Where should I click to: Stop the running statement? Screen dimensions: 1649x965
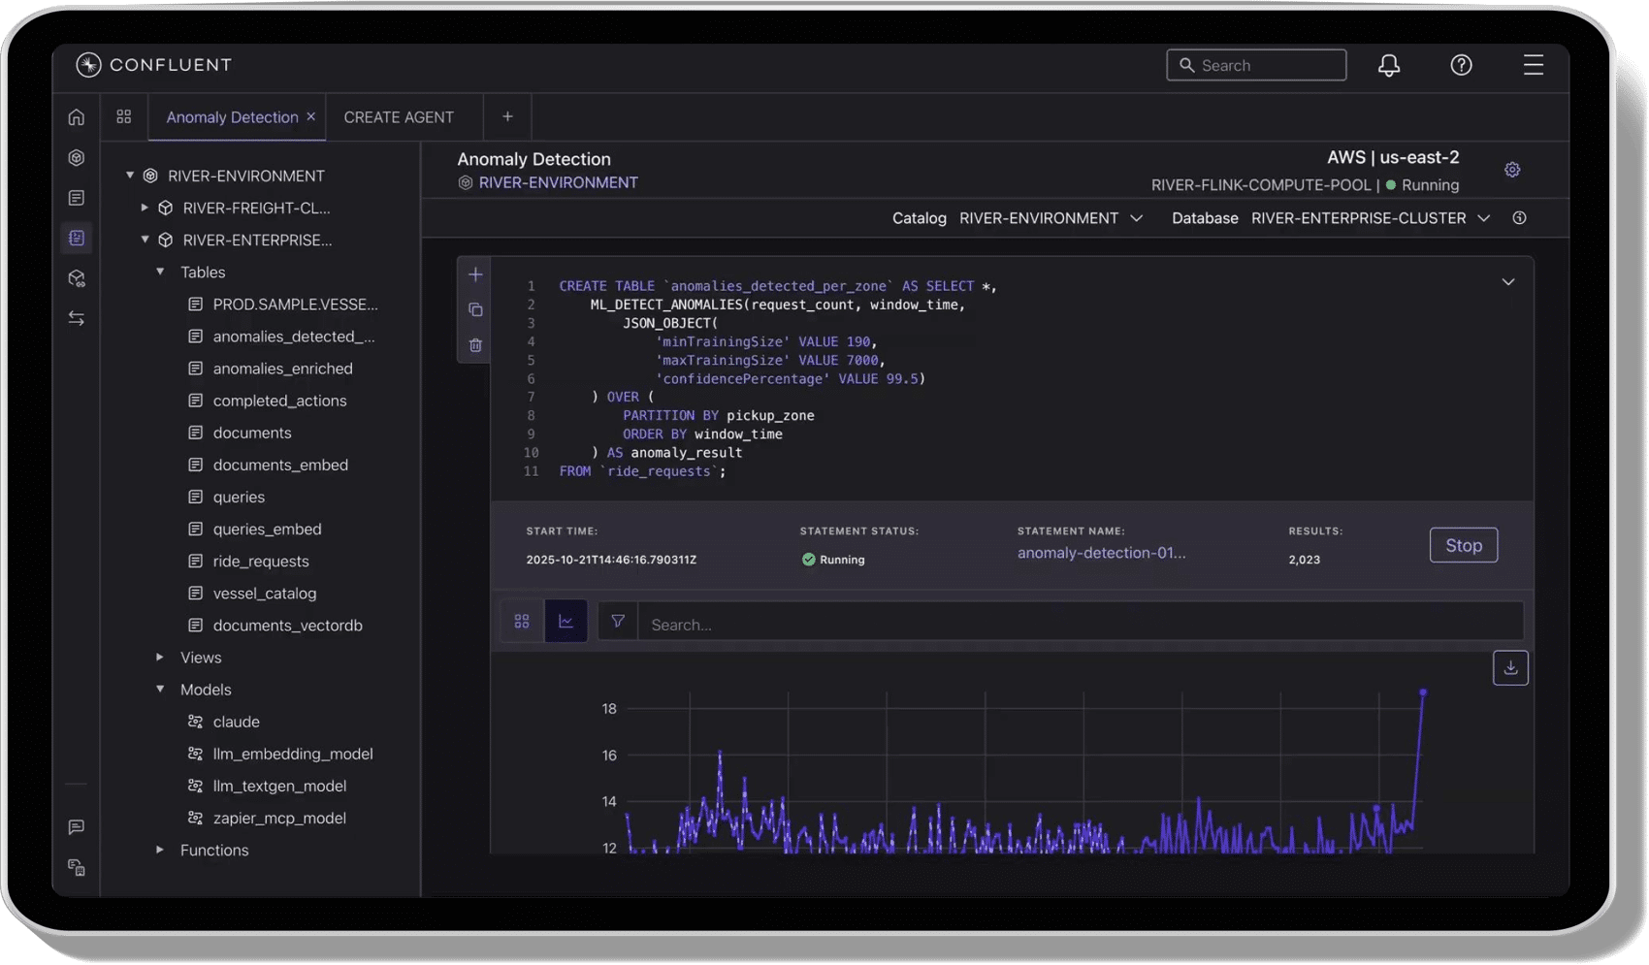click(1463, 545)
